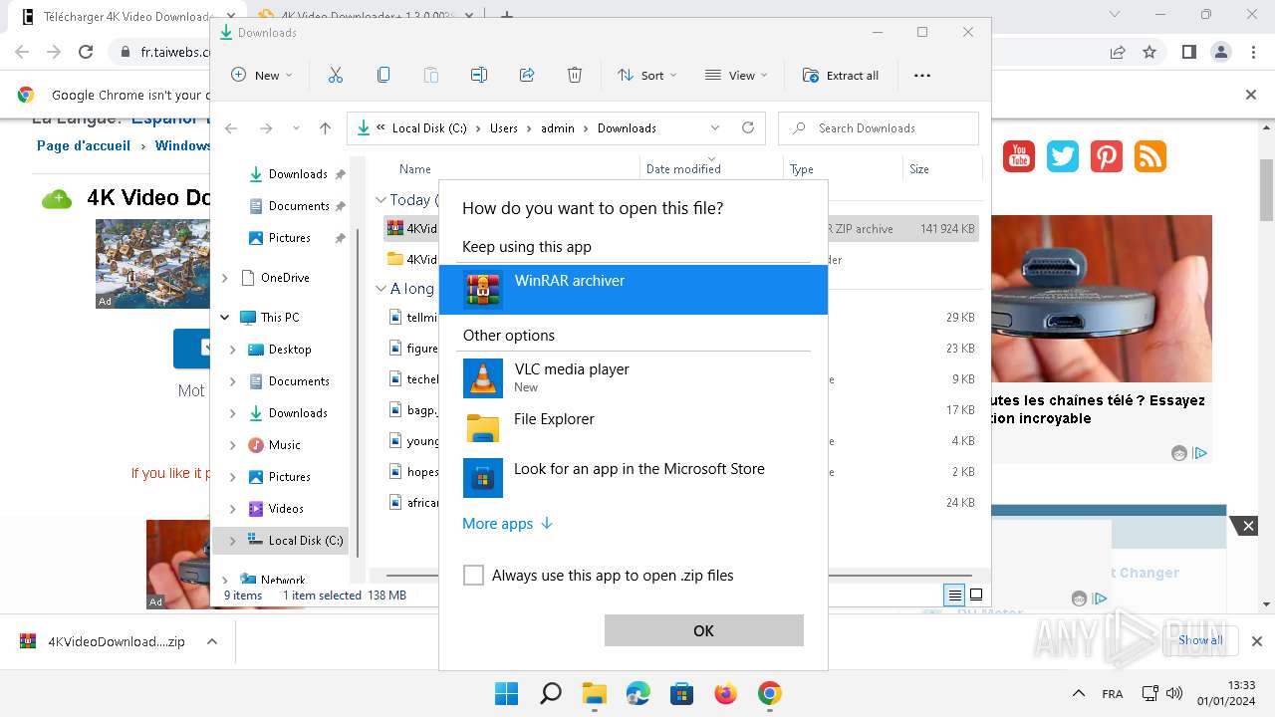
Task: Click Extract all in Explorer toolbar
Action: (842, 75)
